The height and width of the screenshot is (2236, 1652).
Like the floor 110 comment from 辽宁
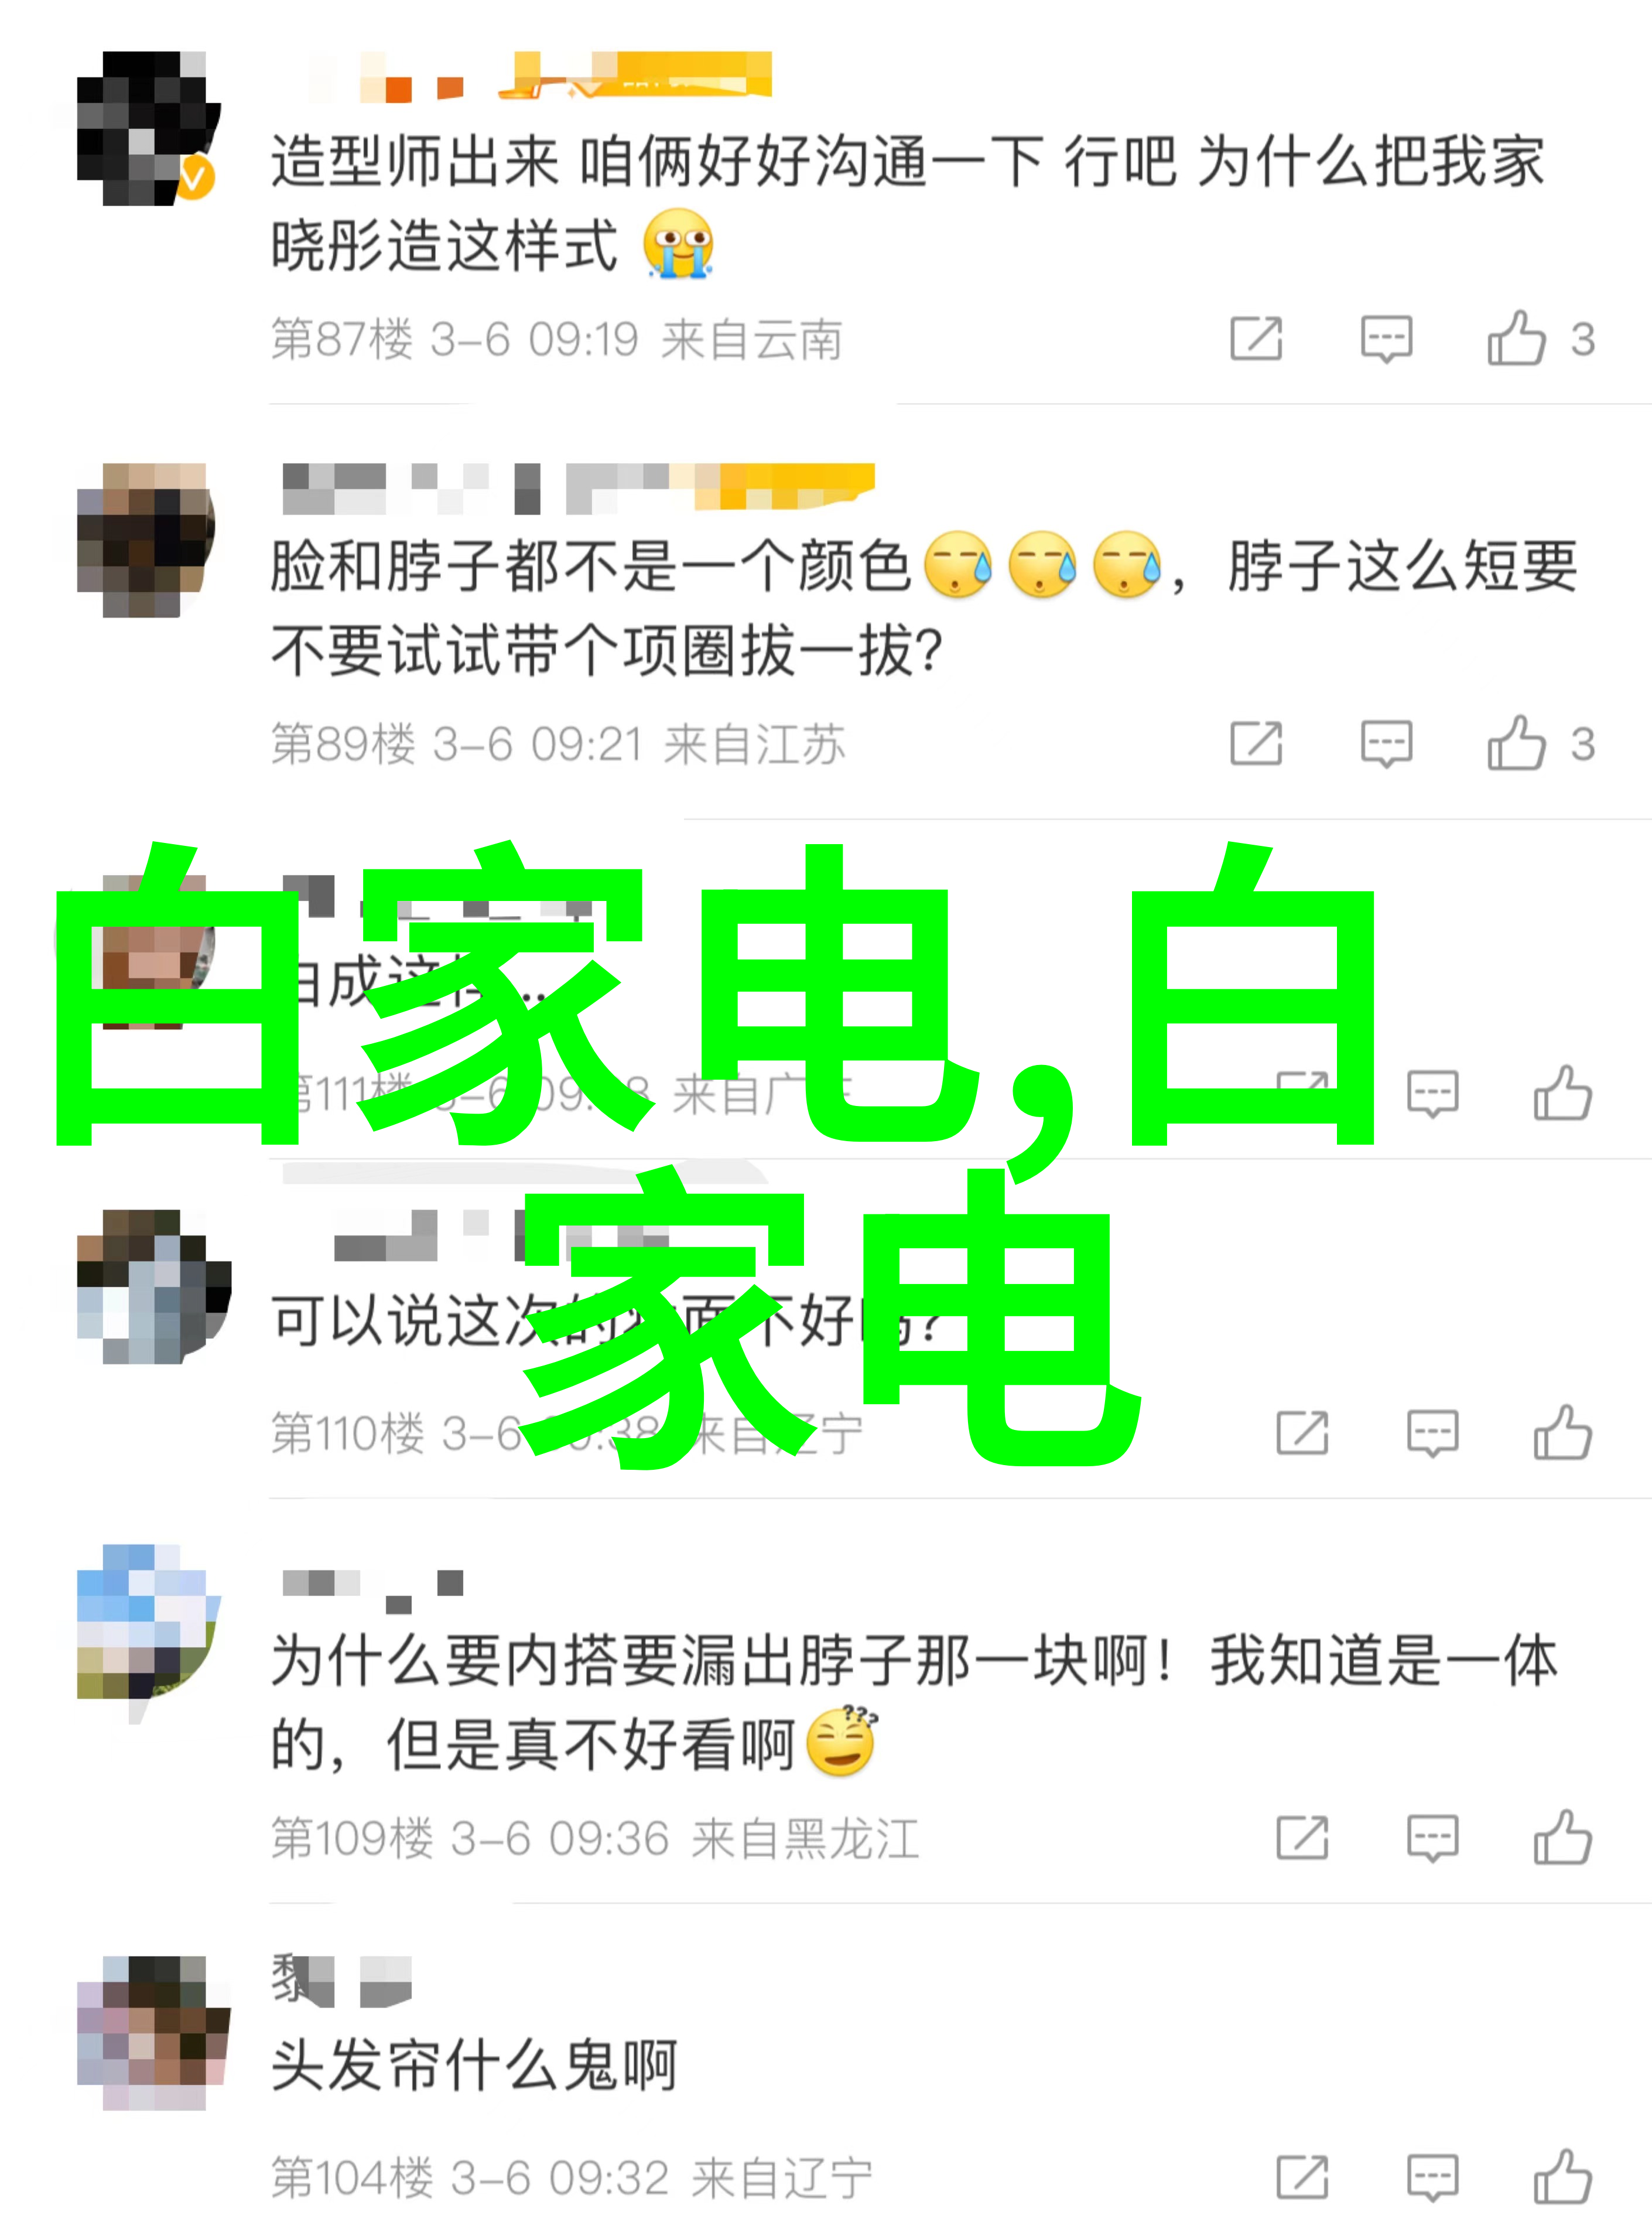click(x=1562, y=1433)
